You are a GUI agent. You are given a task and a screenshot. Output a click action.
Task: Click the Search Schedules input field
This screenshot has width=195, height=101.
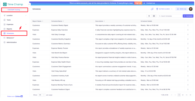169,16
